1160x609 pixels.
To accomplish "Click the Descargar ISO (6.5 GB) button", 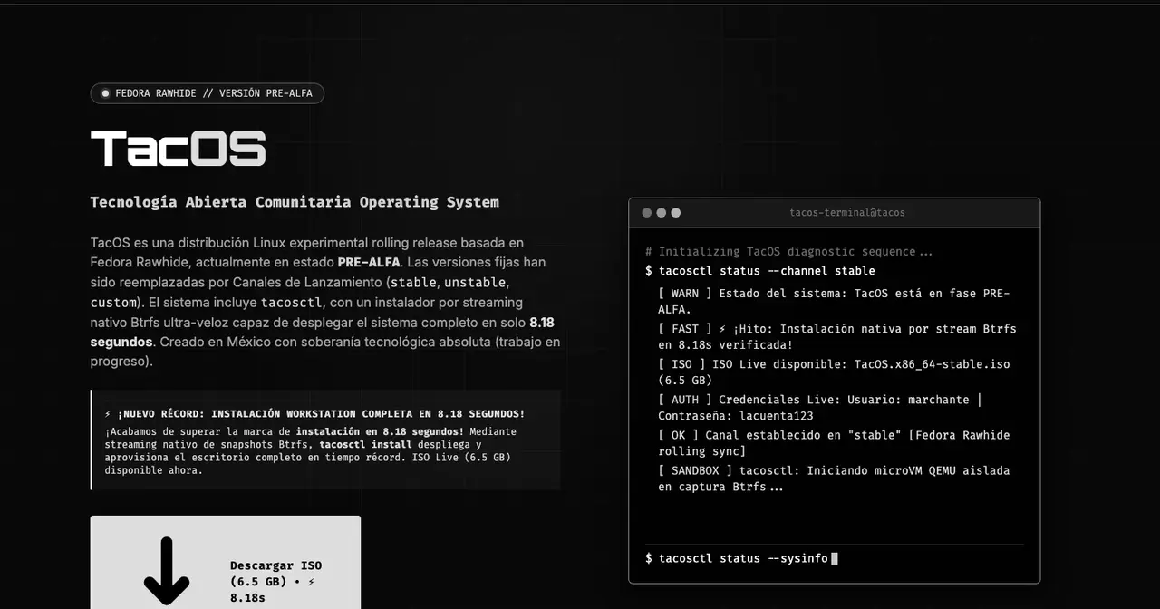I will pos(226,562).
